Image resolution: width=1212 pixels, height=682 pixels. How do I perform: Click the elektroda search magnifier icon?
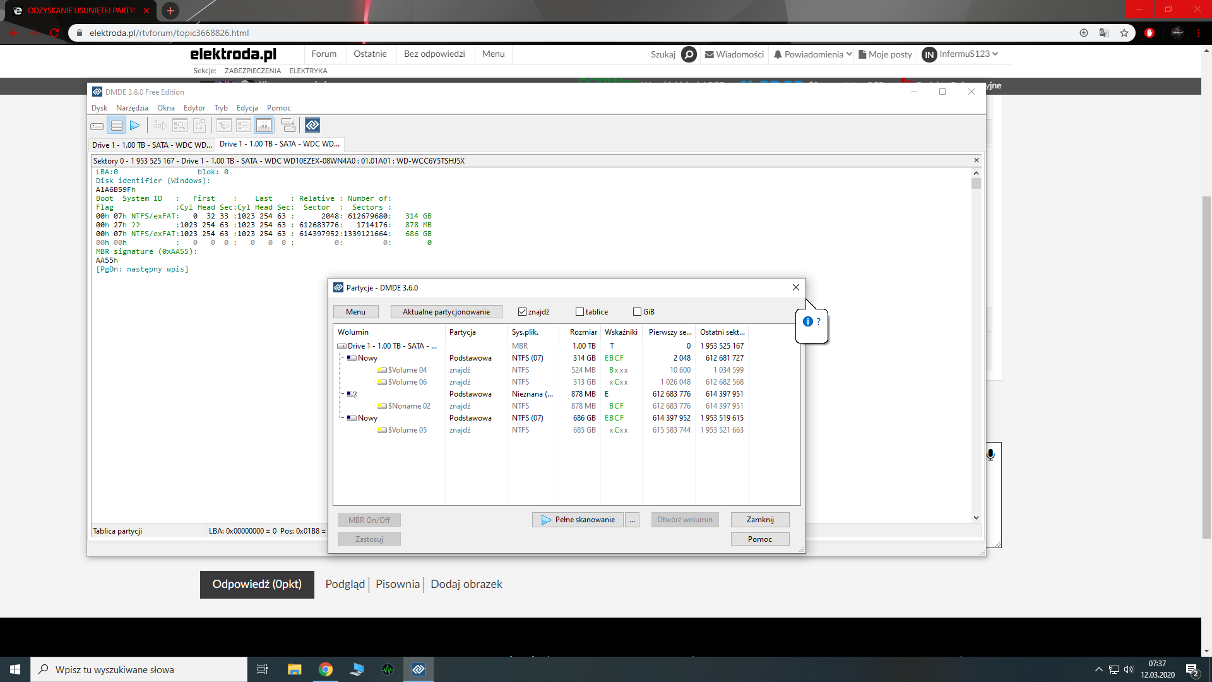(x=689, y=54)
